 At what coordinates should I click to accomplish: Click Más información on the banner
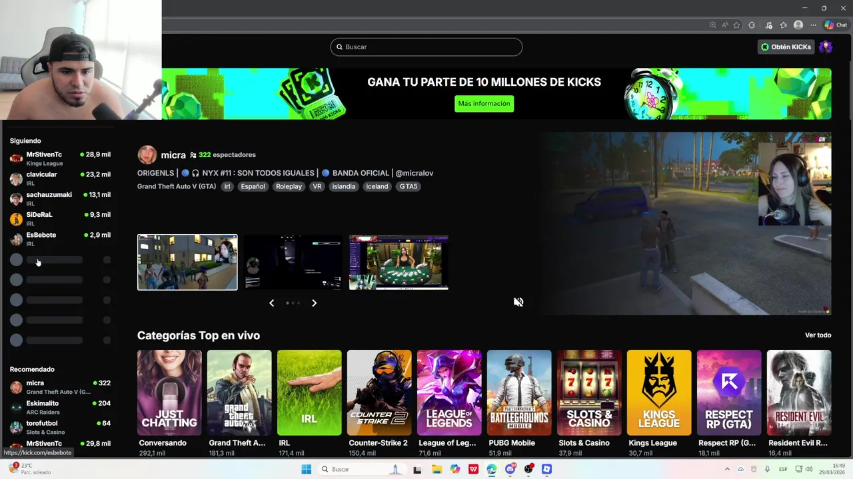pos(484,104)
